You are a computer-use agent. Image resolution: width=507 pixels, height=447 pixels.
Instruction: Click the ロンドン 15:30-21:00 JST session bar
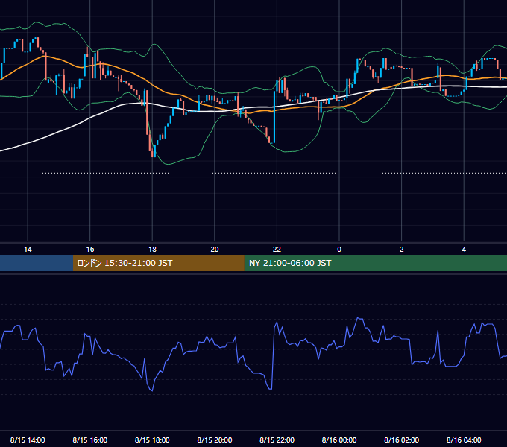pyautogui.click(x=158, y=263)
